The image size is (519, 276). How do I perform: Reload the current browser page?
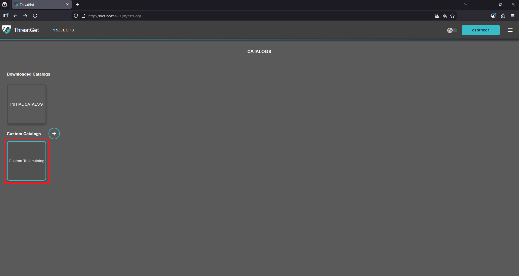(35, 16)
